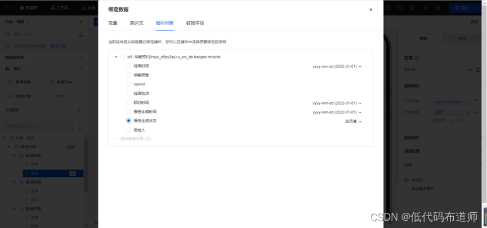Viewport: 487px width, 228px height.
Task: Pick the 检测地点 radio button
Action: pyautogui.click(x=128, y=93)
